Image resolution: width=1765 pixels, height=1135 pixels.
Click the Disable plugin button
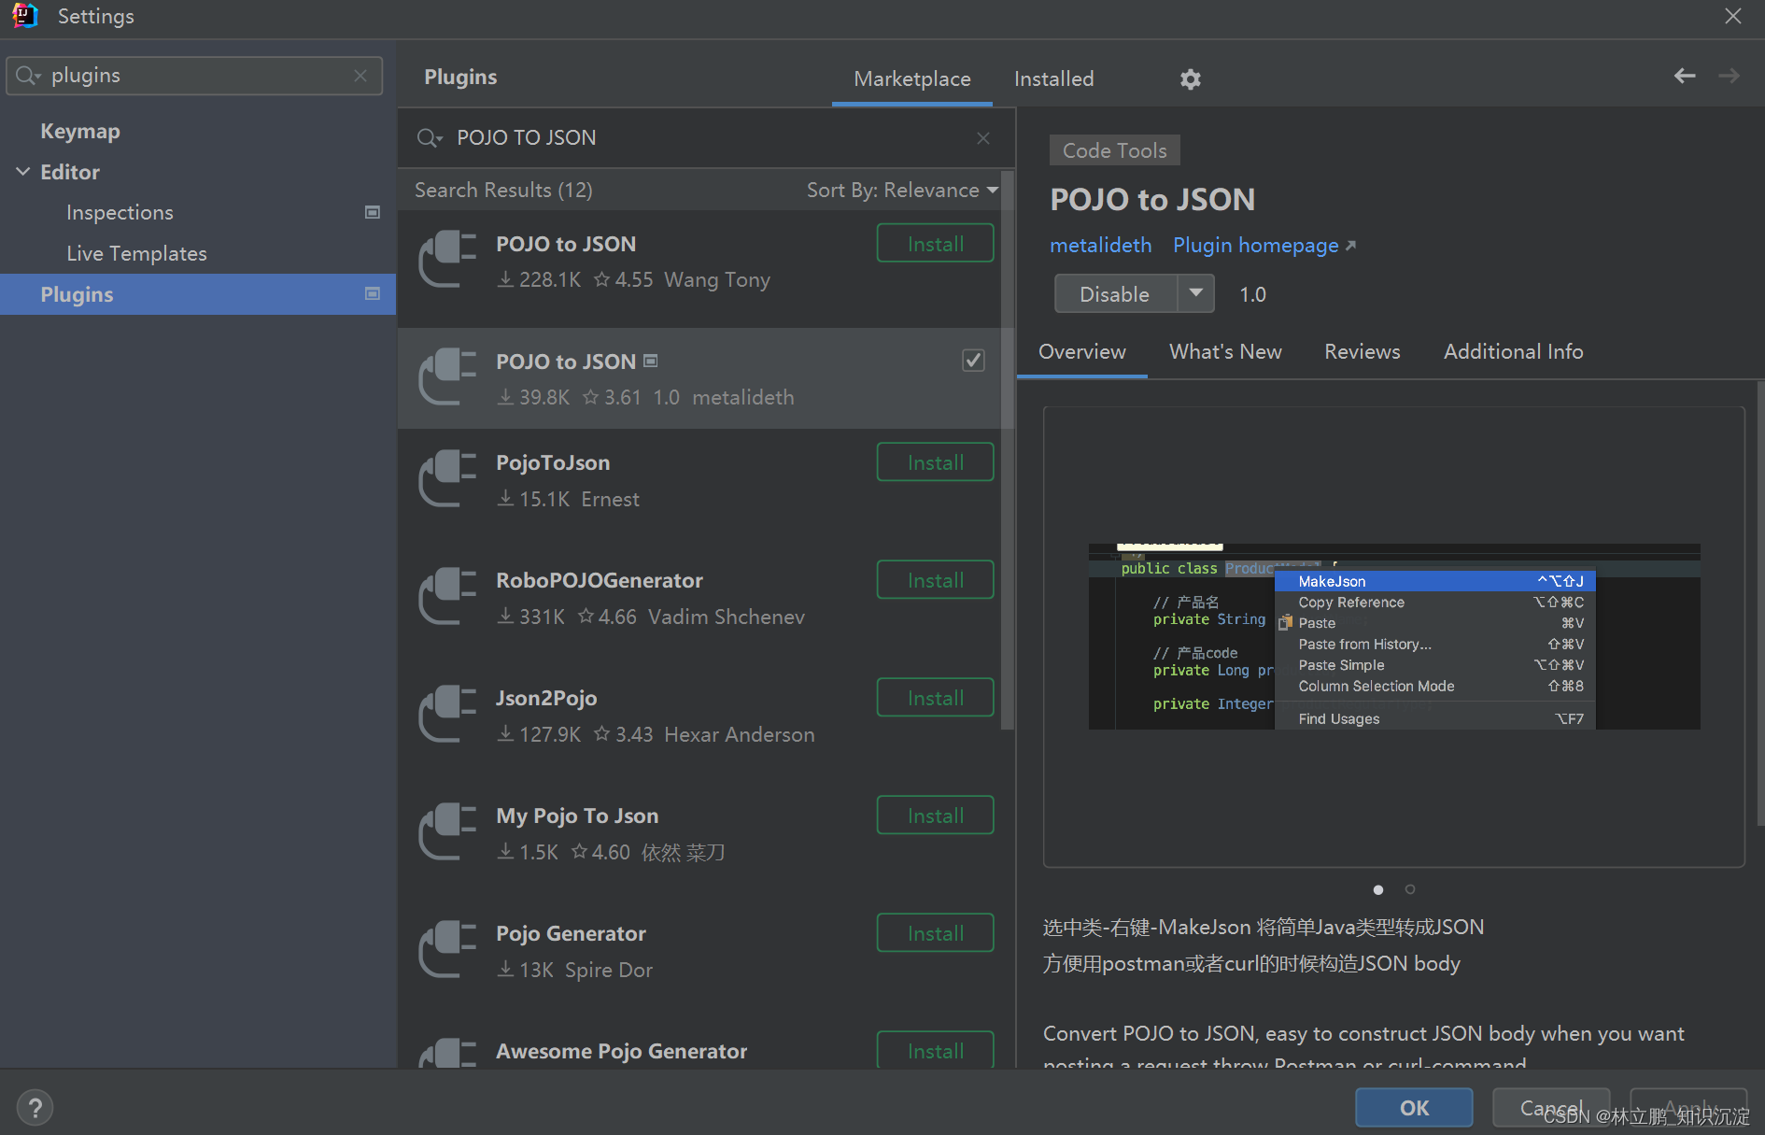[x=1115, y=293]
